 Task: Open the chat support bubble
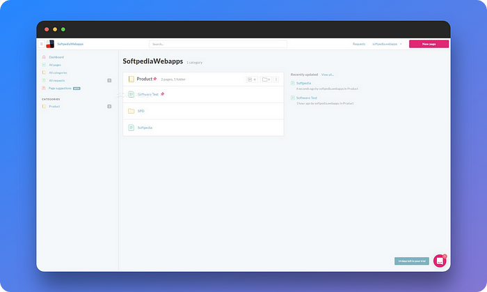point(440,261)
